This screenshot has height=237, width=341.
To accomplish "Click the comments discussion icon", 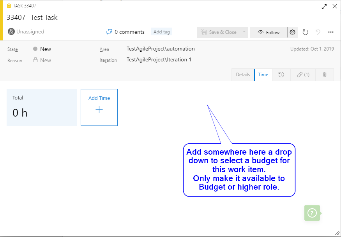I will coord(109,32).
